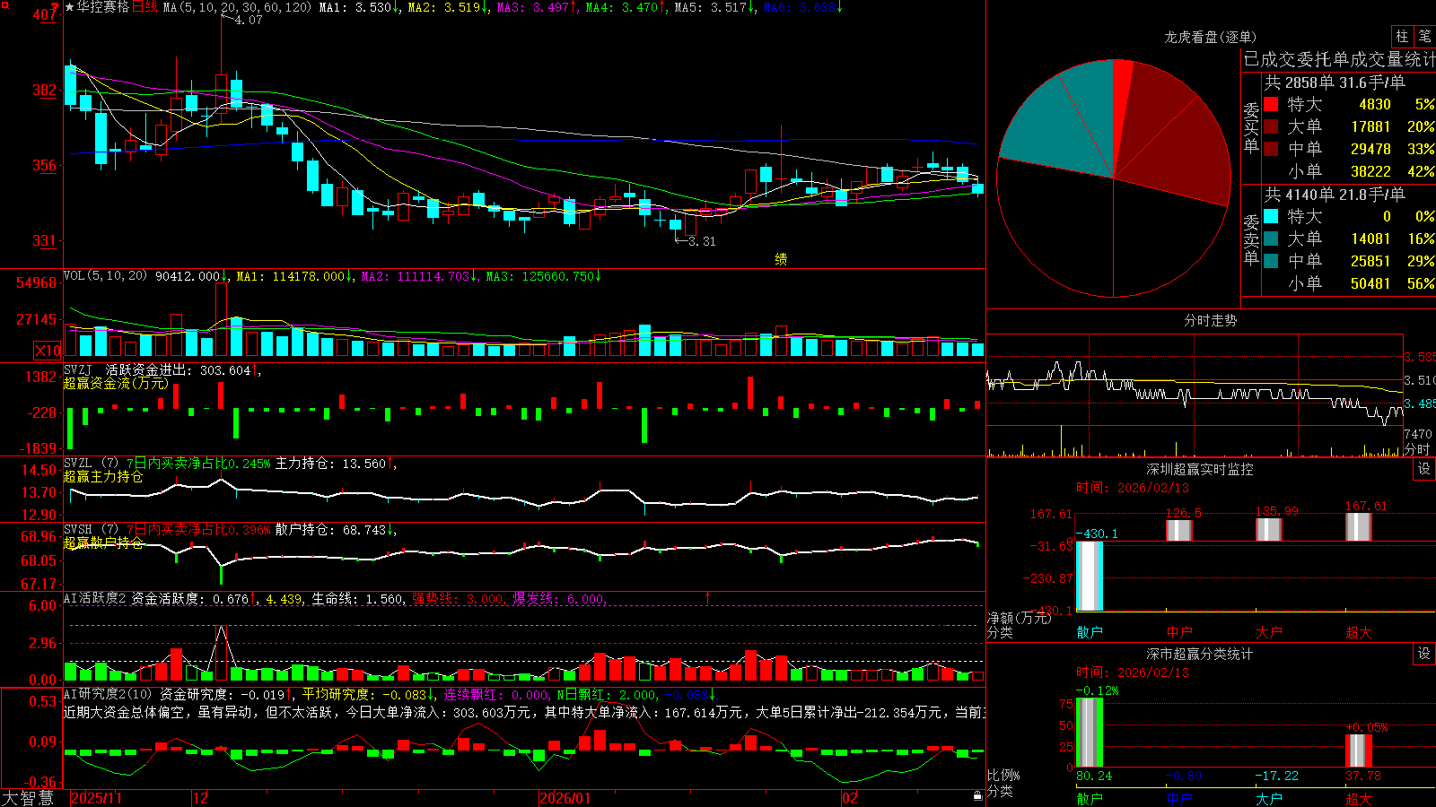
Task: Open 设 settings for 深圳超赢实时监控
Action: [1424, 469]
